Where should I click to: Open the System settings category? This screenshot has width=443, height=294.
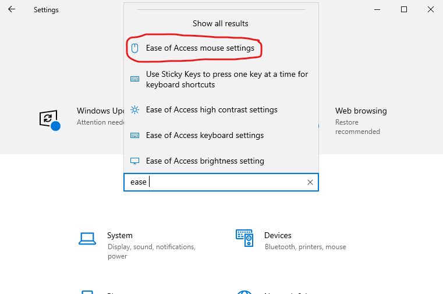tap(120, 236)
